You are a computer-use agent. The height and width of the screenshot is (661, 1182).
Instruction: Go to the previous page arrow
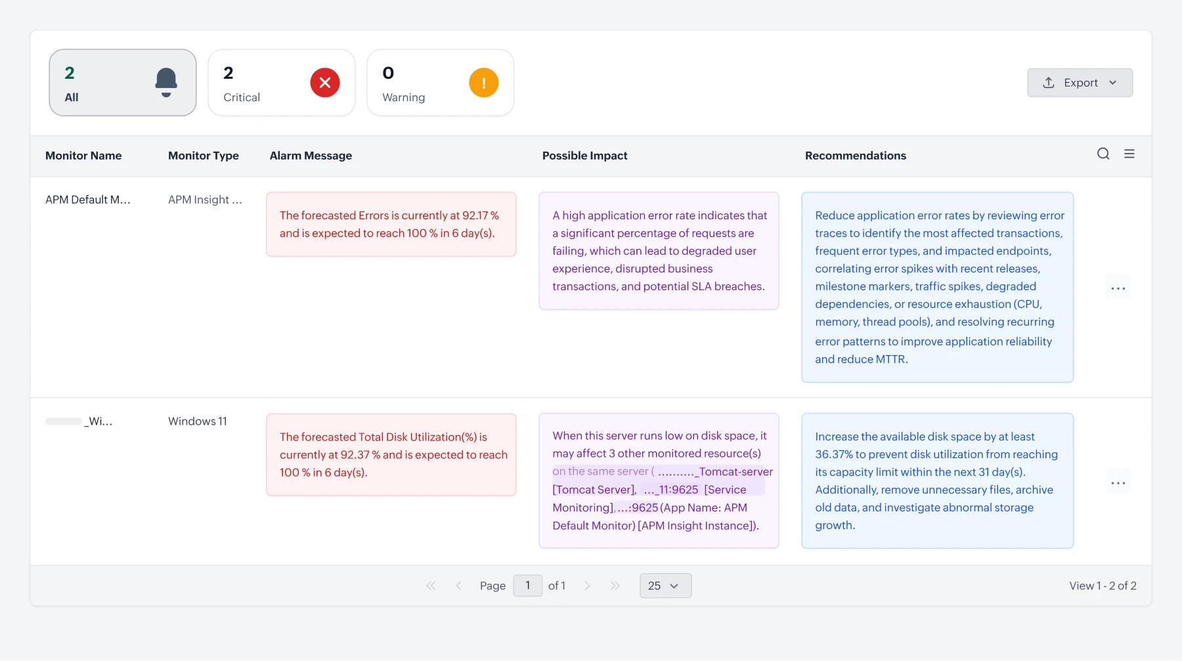pyautogui.click(x=458, y=586)
